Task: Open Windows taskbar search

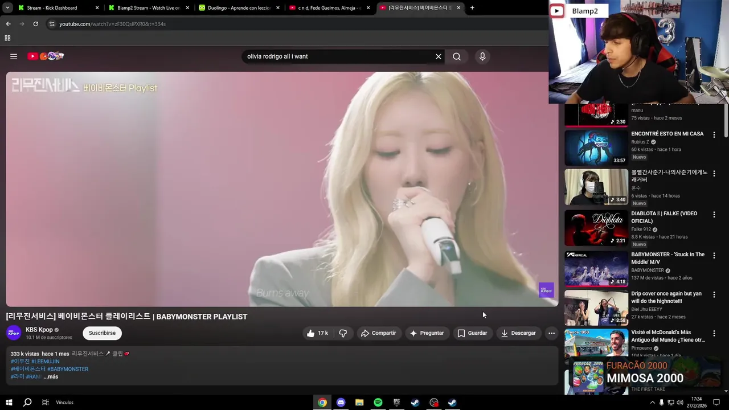Action: (x=27, y=402)
